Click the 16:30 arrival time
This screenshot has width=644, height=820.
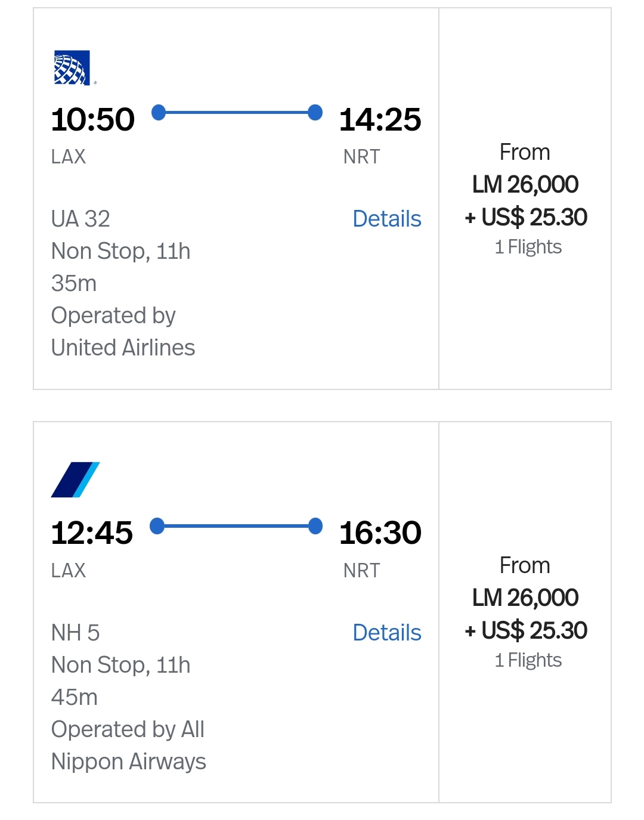[380, 533]
